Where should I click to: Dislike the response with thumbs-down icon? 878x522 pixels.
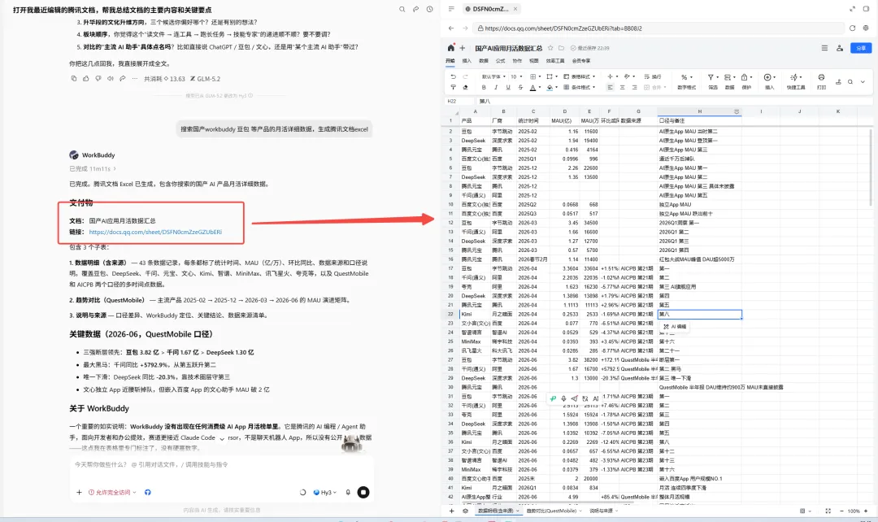[x=98, y=78]
